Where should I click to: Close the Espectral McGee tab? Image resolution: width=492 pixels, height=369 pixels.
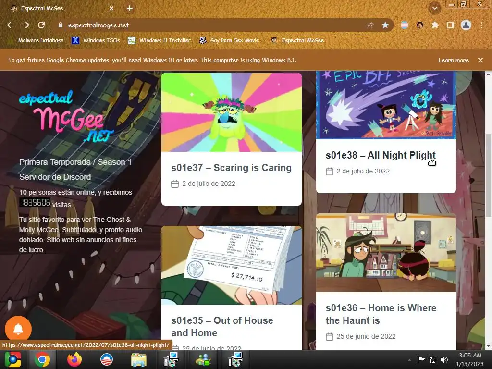(x=111, y=8)
